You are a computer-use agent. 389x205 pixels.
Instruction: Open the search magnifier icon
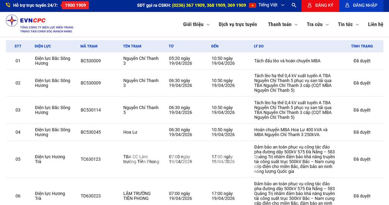point(294,5)
